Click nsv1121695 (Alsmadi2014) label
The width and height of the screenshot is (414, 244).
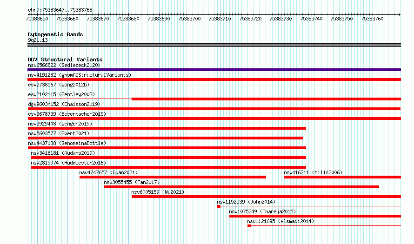point(280,221)
